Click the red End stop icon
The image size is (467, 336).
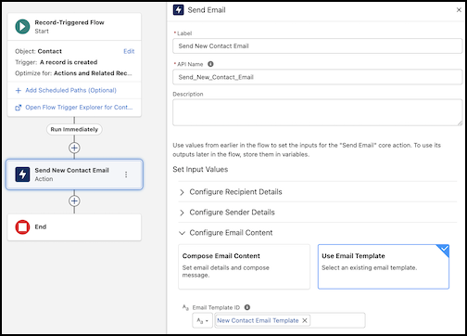tap(22, 227)
